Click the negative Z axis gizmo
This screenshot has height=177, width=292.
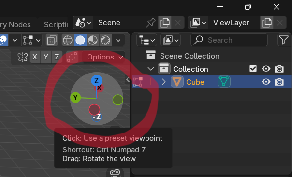pos(97,117)
